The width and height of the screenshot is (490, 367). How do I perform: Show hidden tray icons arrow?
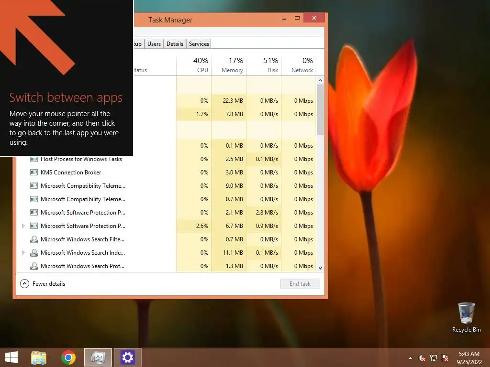[x=410, y=358]
